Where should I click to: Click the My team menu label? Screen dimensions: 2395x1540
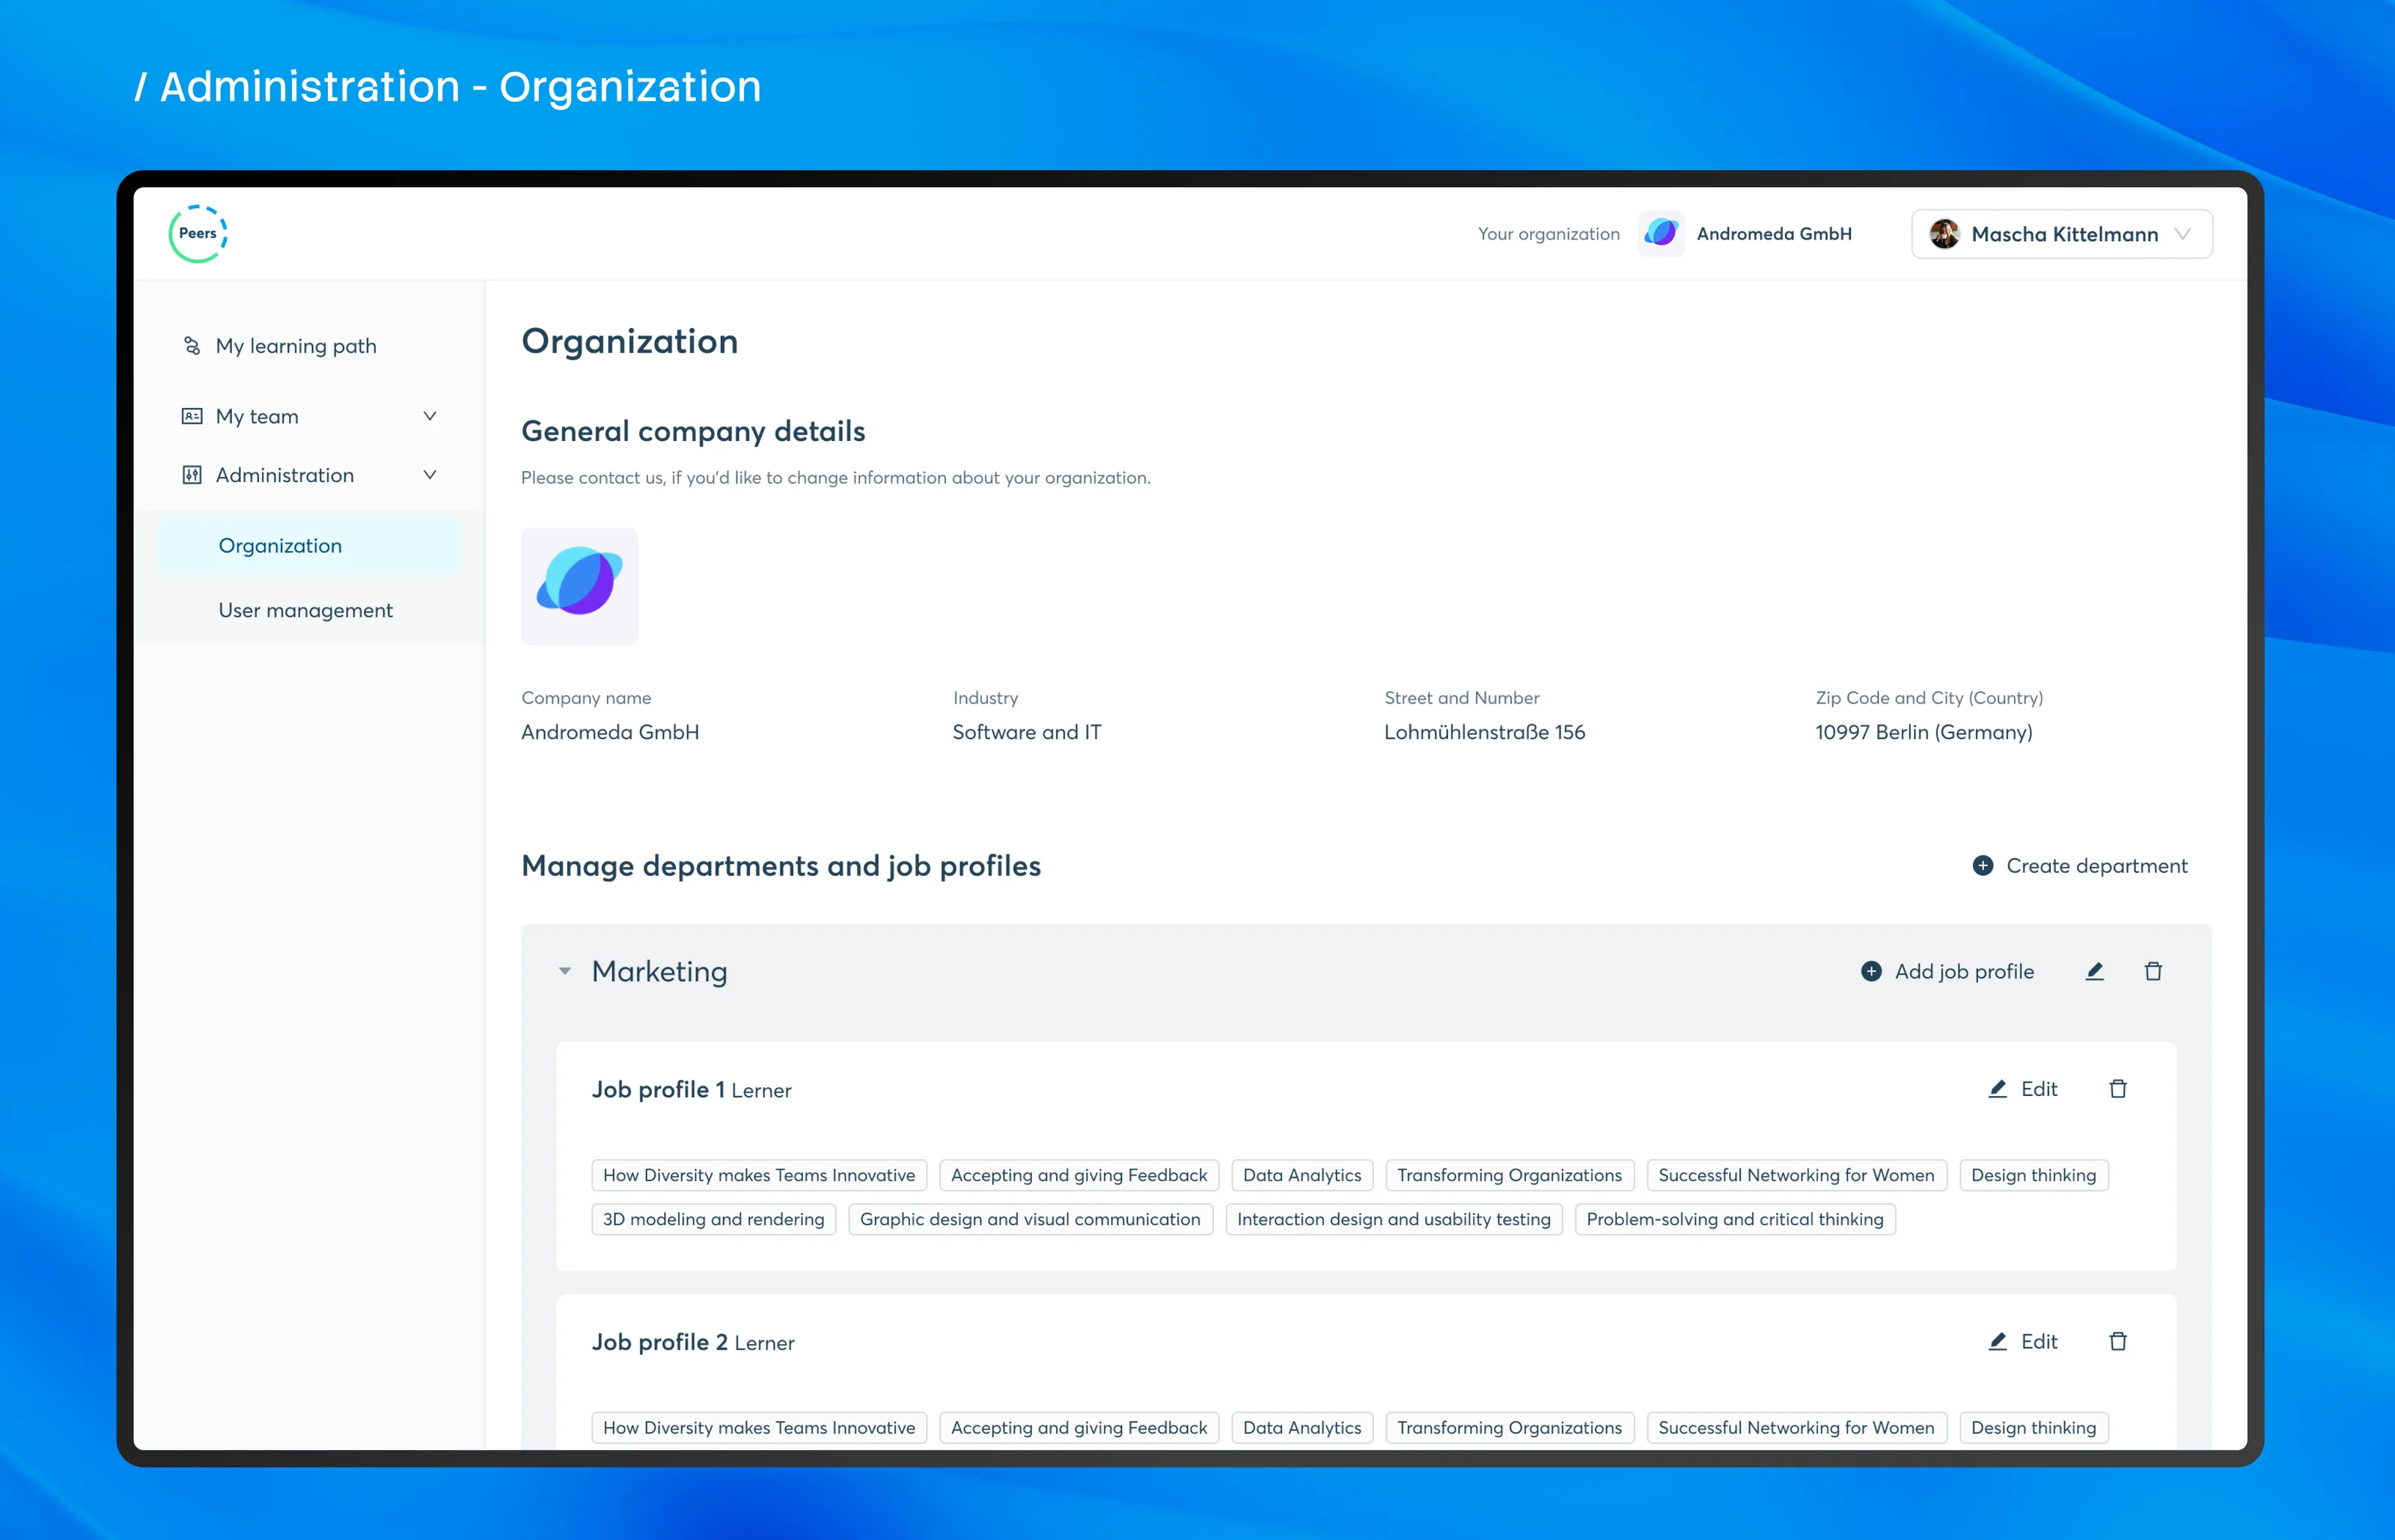click(257, 416)
